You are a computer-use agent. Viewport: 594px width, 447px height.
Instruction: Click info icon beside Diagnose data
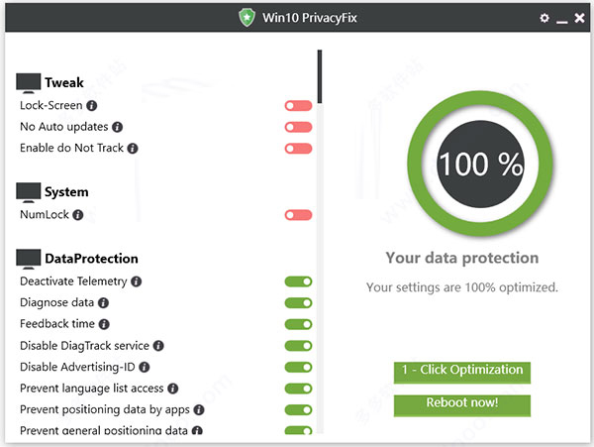[103, 303]
